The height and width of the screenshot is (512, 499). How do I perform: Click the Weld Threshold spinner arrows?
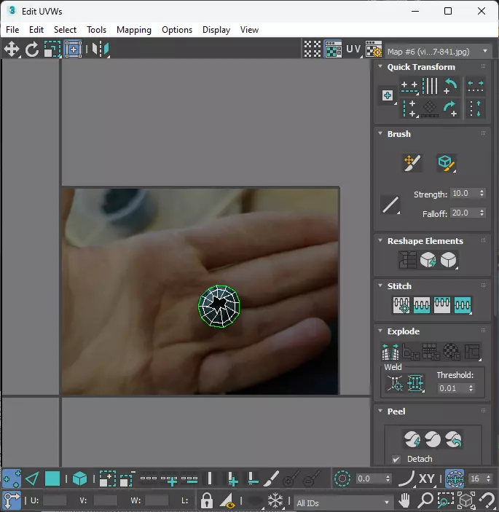click(471, 388)
